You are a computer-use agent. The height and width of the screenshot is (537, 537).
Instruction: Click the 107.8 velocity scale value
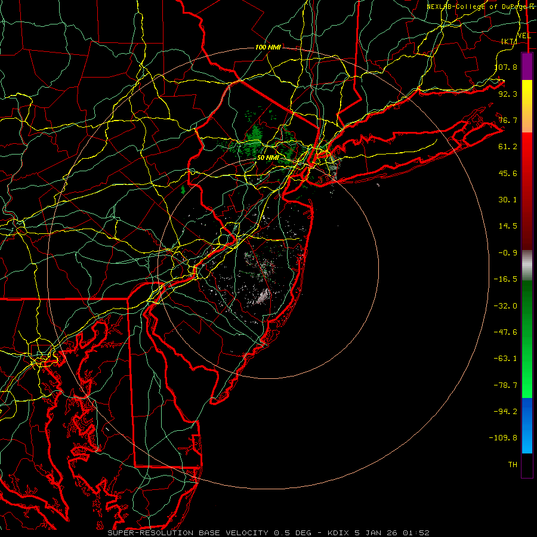click(x=506, y=67)
